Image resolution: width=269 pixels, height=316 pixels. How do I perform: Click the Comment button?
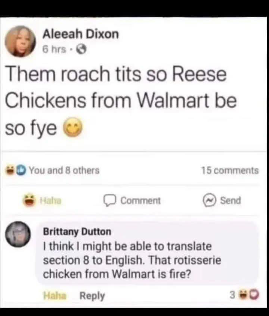point(132,200)
